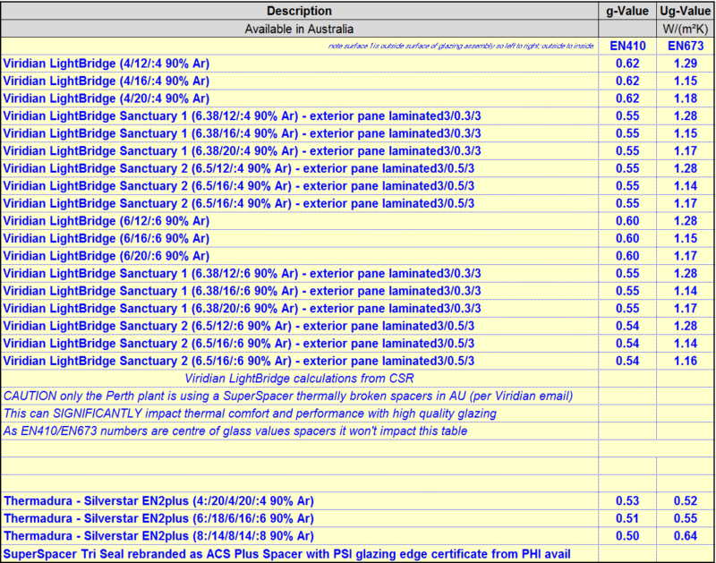716x563 pixels.
Task: Click the 'This can SIGNIFICANTLY impact' note
Action: 250,414
